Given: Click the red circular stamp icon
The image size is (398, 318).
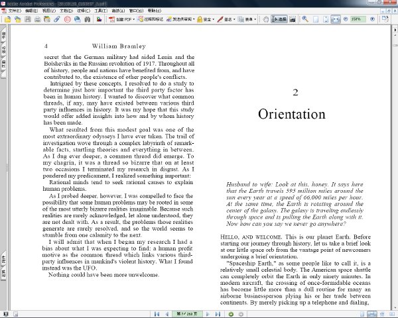Looking at the screenshot, I should pos(67,19).
